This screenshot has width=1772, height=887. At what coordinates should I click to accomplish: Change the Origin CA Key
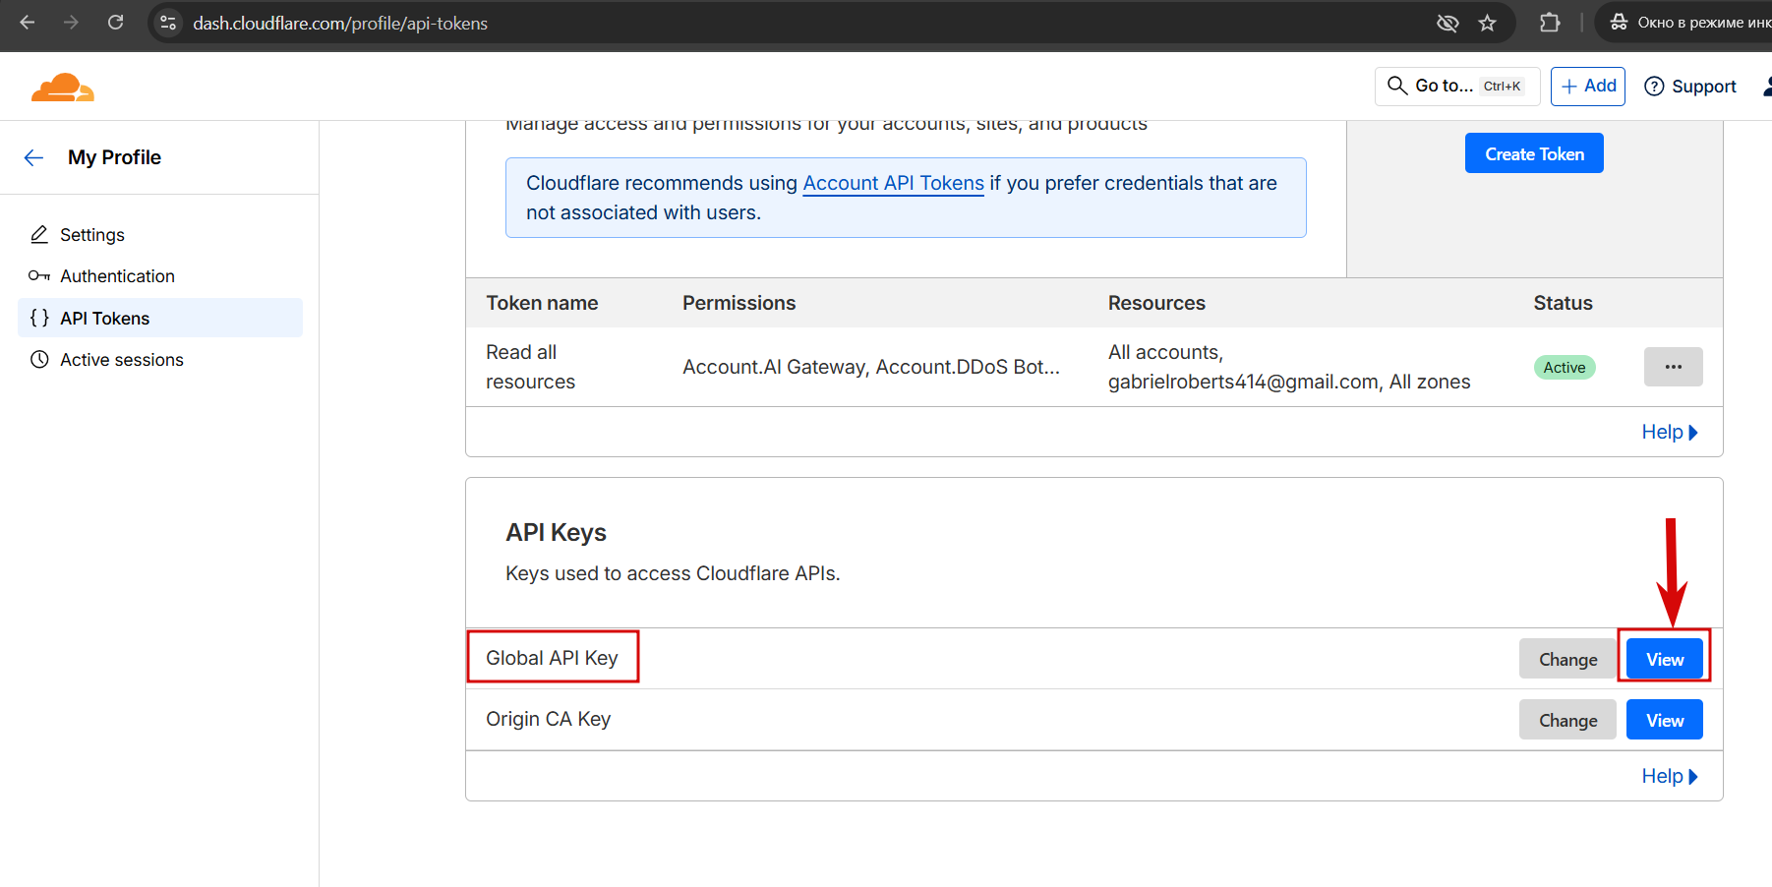click(x=1567, y=720)
